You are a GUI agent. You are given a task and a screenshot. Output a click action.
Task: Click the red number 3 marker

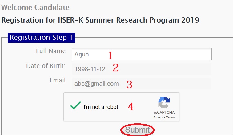[129, 84]
